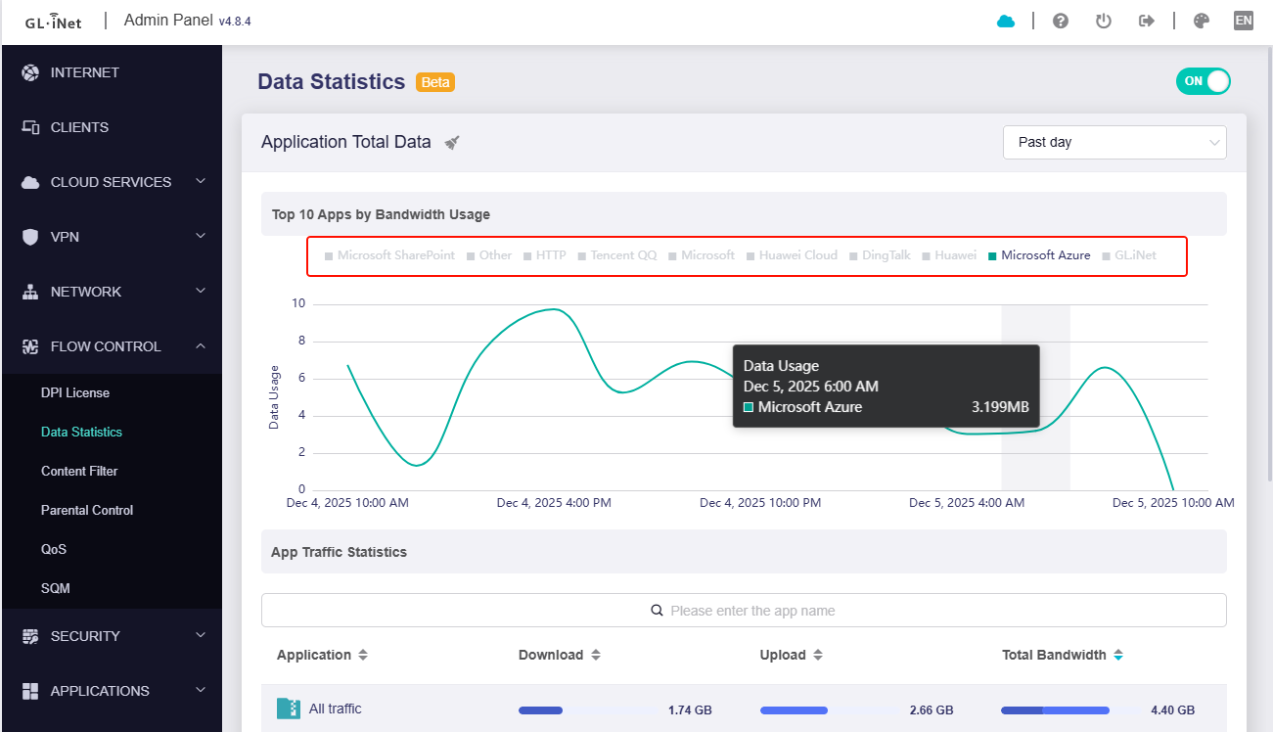Clear data using the broom icon
Image resolution: width=1273 pixels, height=732 pixels.
(452, 143)
